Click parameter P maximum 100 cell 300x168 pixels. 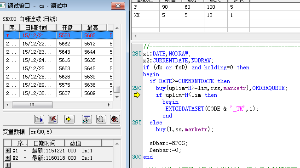[216, 7]
